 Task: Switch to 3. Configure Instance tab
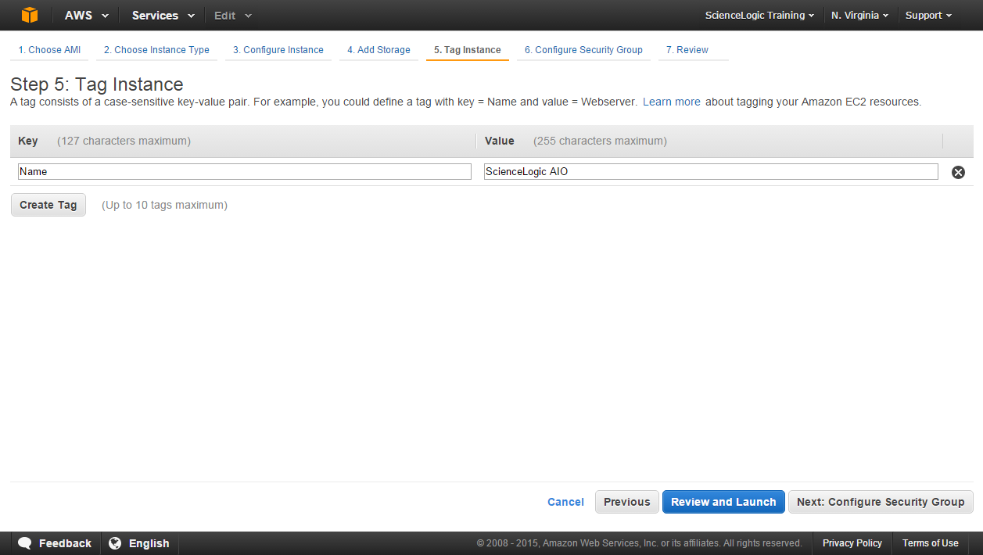tap(278, 50)
